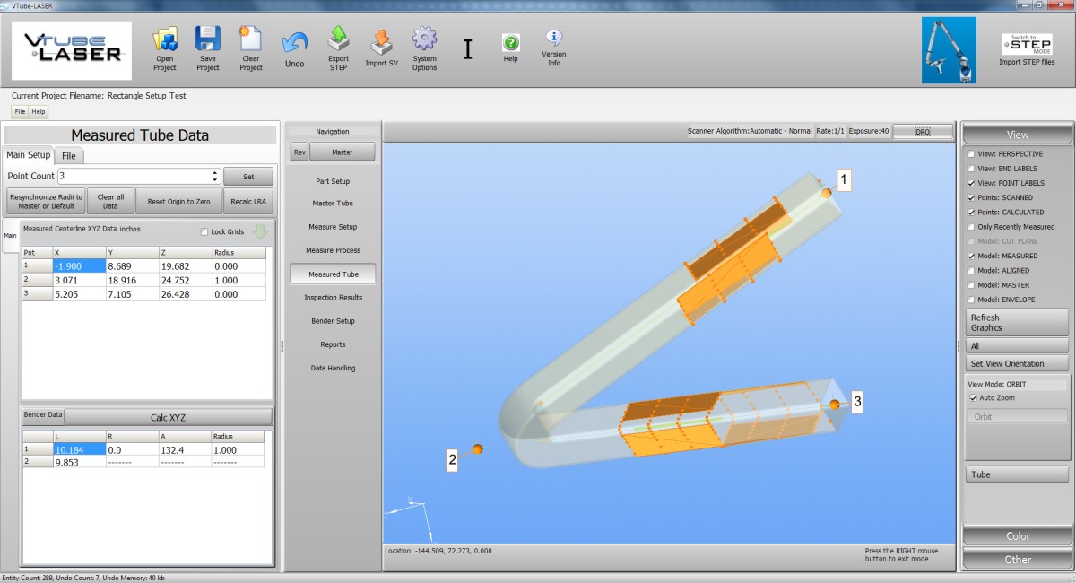Screen dimensions: 1076x583
Task: Enable the Lock Grids checkbox
Action: tap(204, 231)
